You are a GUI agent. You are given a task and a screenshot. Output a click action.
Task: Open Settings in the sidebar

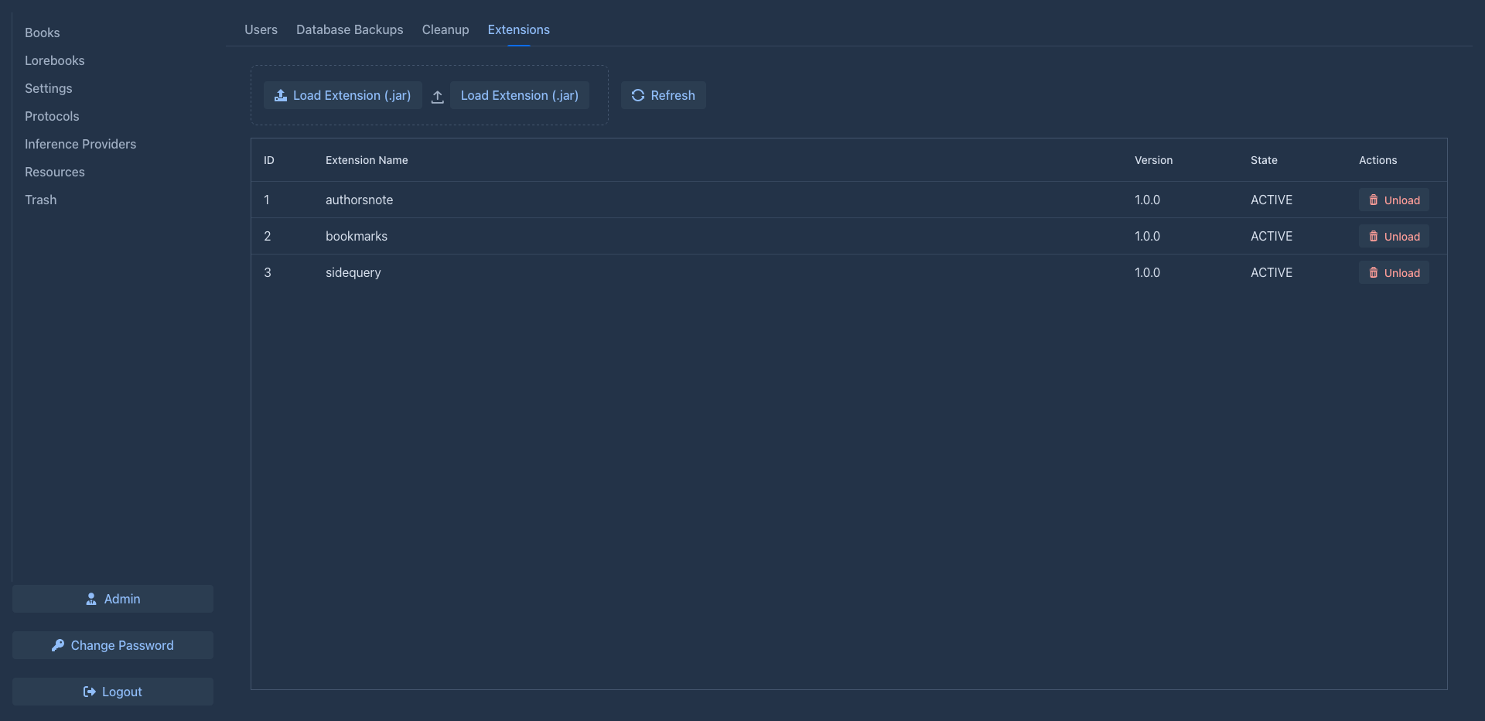tap(49, 88)
